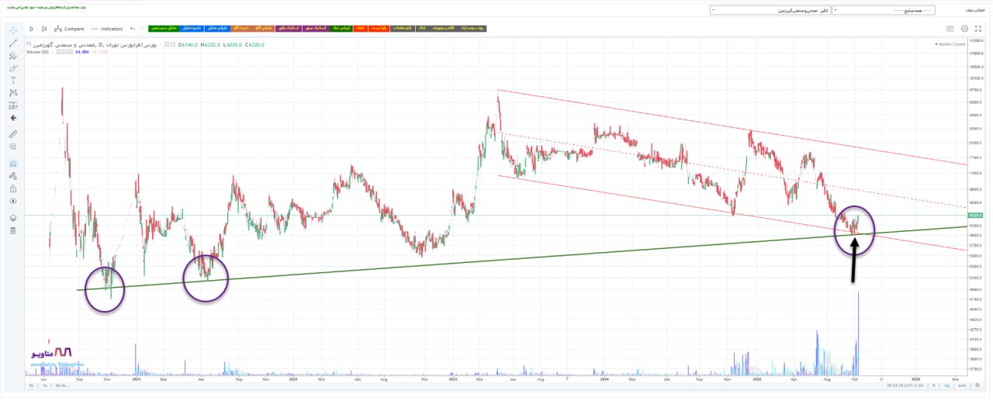Select the 1y time range button
Viewport: 993px width, 411px height.
coord(44,385)
